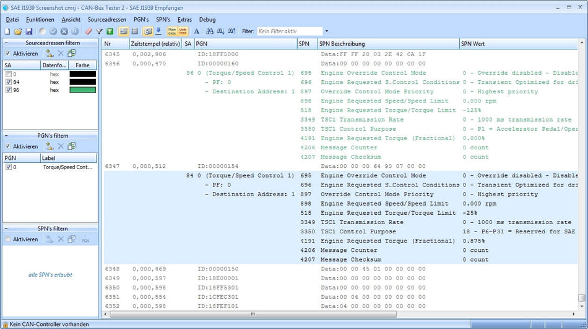Open the Funktionen menu
Screen dimensions: 588x329
(40, 19)
